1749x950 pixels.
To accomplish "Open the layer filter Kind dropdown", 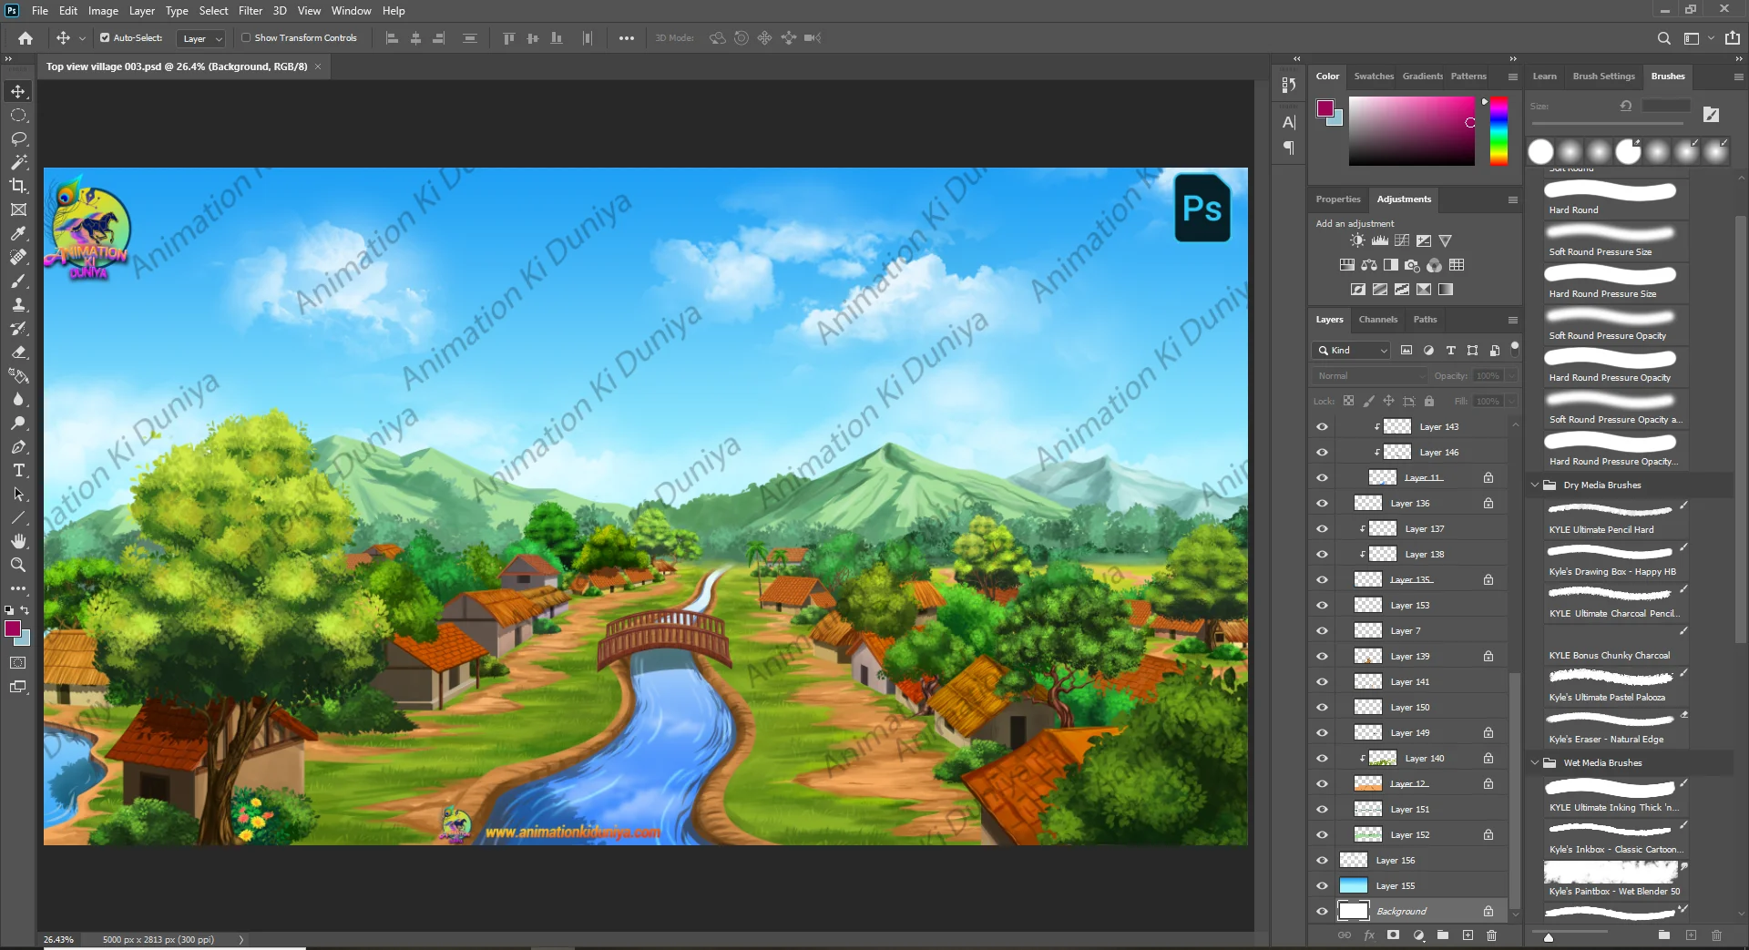I will pos(1351,351).
